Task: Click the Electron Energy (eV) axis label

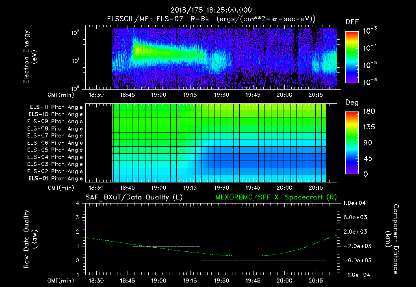Action: tap(30, 57)
